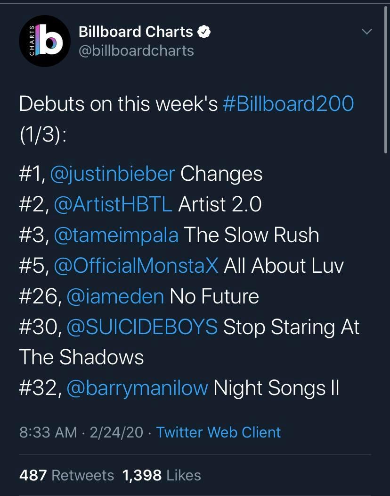The image size is (390, 496).
Task: Open the @billboardcharts handle
Action: pyautogui.click(x=136, y=50)
